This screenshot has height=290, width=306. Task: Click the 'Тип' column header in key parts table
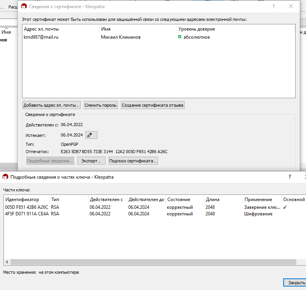(x=69, y=200)
